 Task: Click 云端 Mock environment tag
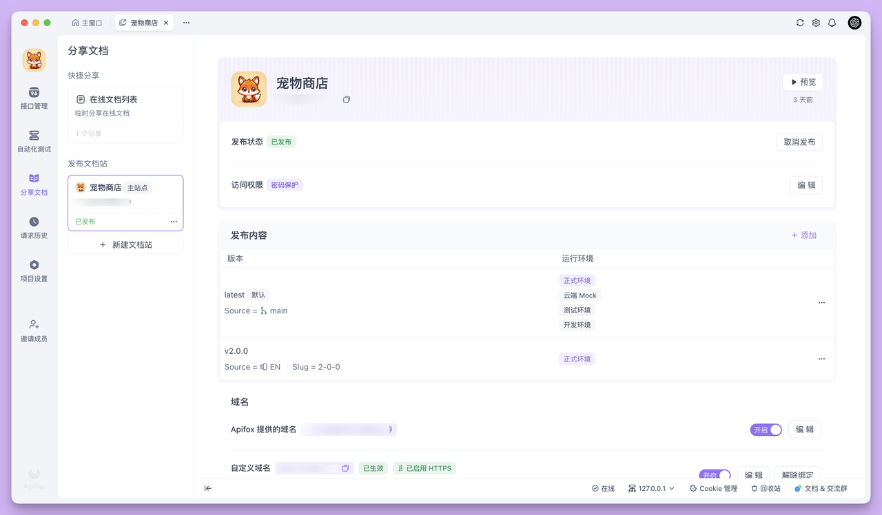point(580,295)
